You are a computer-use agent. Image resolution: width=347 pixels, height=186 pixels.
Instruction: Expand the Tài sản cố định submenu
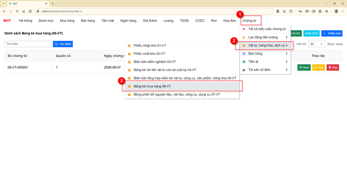point(265,70)
